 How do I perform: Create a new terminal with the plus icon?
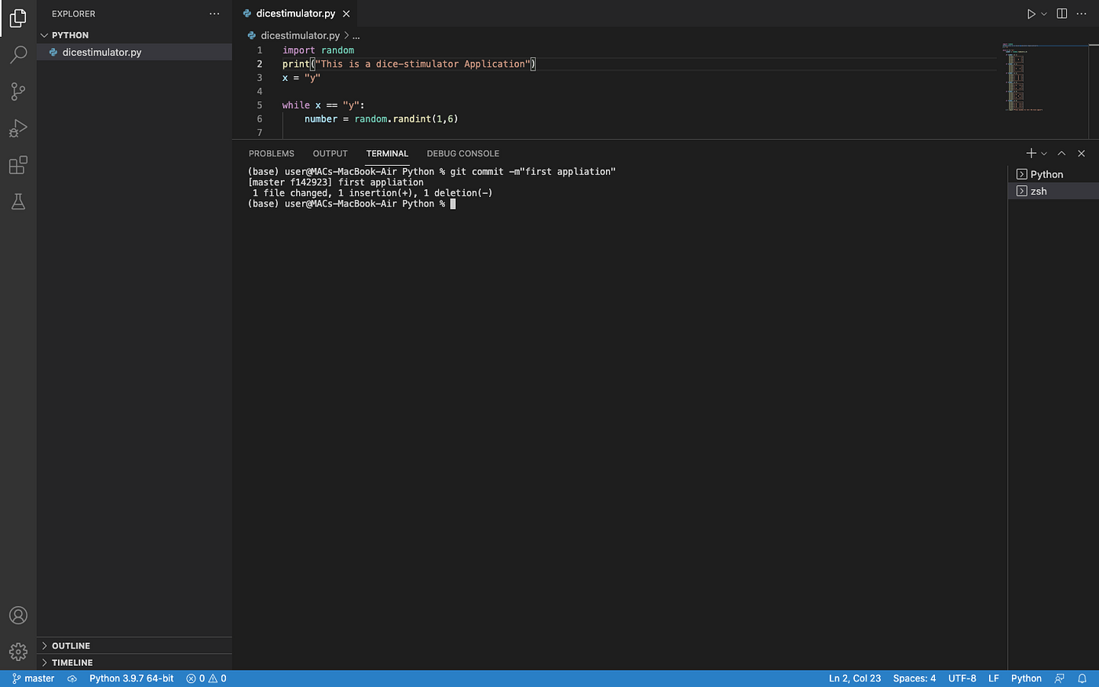pos(1031,153)
